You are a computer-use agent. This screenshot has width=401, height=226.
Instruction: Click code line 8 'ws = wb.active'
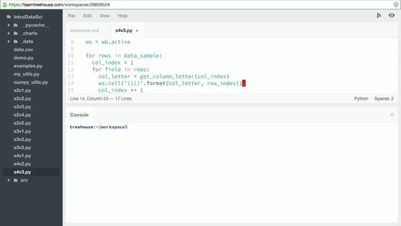click(108, 42)
